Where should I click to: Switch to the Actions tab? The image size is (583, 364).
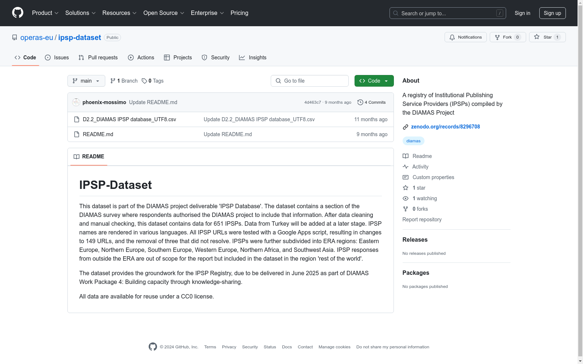point(141,58)
